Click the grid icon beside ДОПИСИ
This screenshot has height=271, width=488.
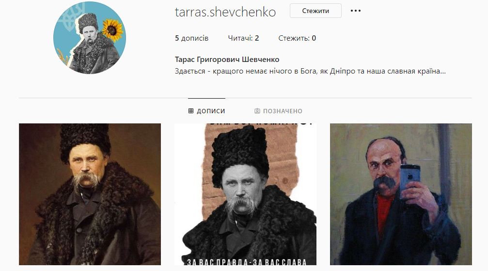pyautogui.click(x=191, y=111)
